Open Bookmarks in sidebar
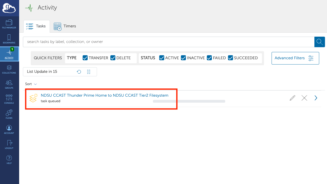 (9, 39)
